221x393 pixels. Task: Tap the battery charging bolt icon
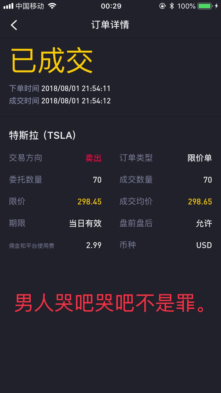click(x=217, y=6)
